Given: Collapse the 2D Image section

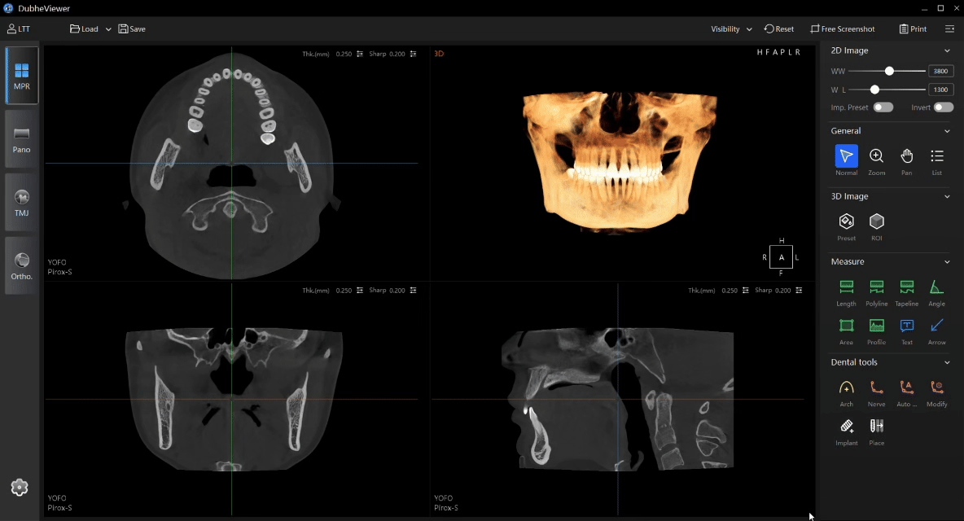Looking at the screenshot, I should [x=947, y=50].
